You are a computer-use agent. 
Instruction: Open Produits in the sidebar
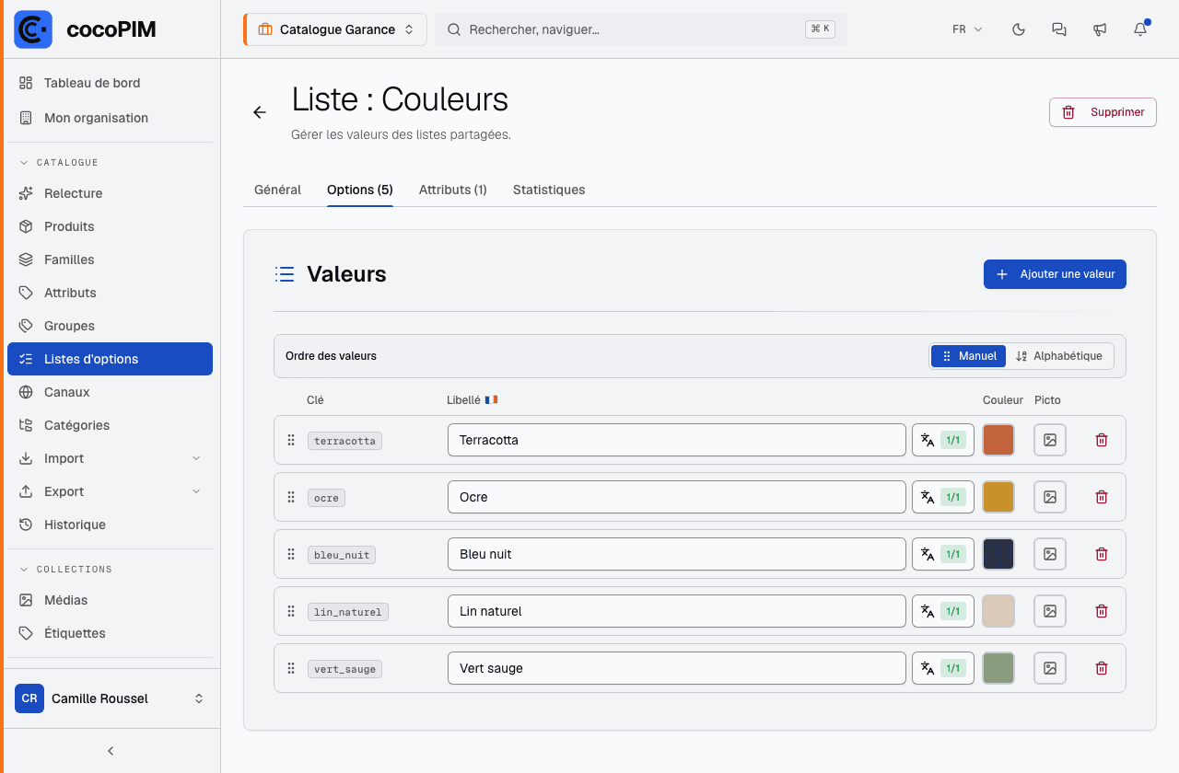coord(111,226)
